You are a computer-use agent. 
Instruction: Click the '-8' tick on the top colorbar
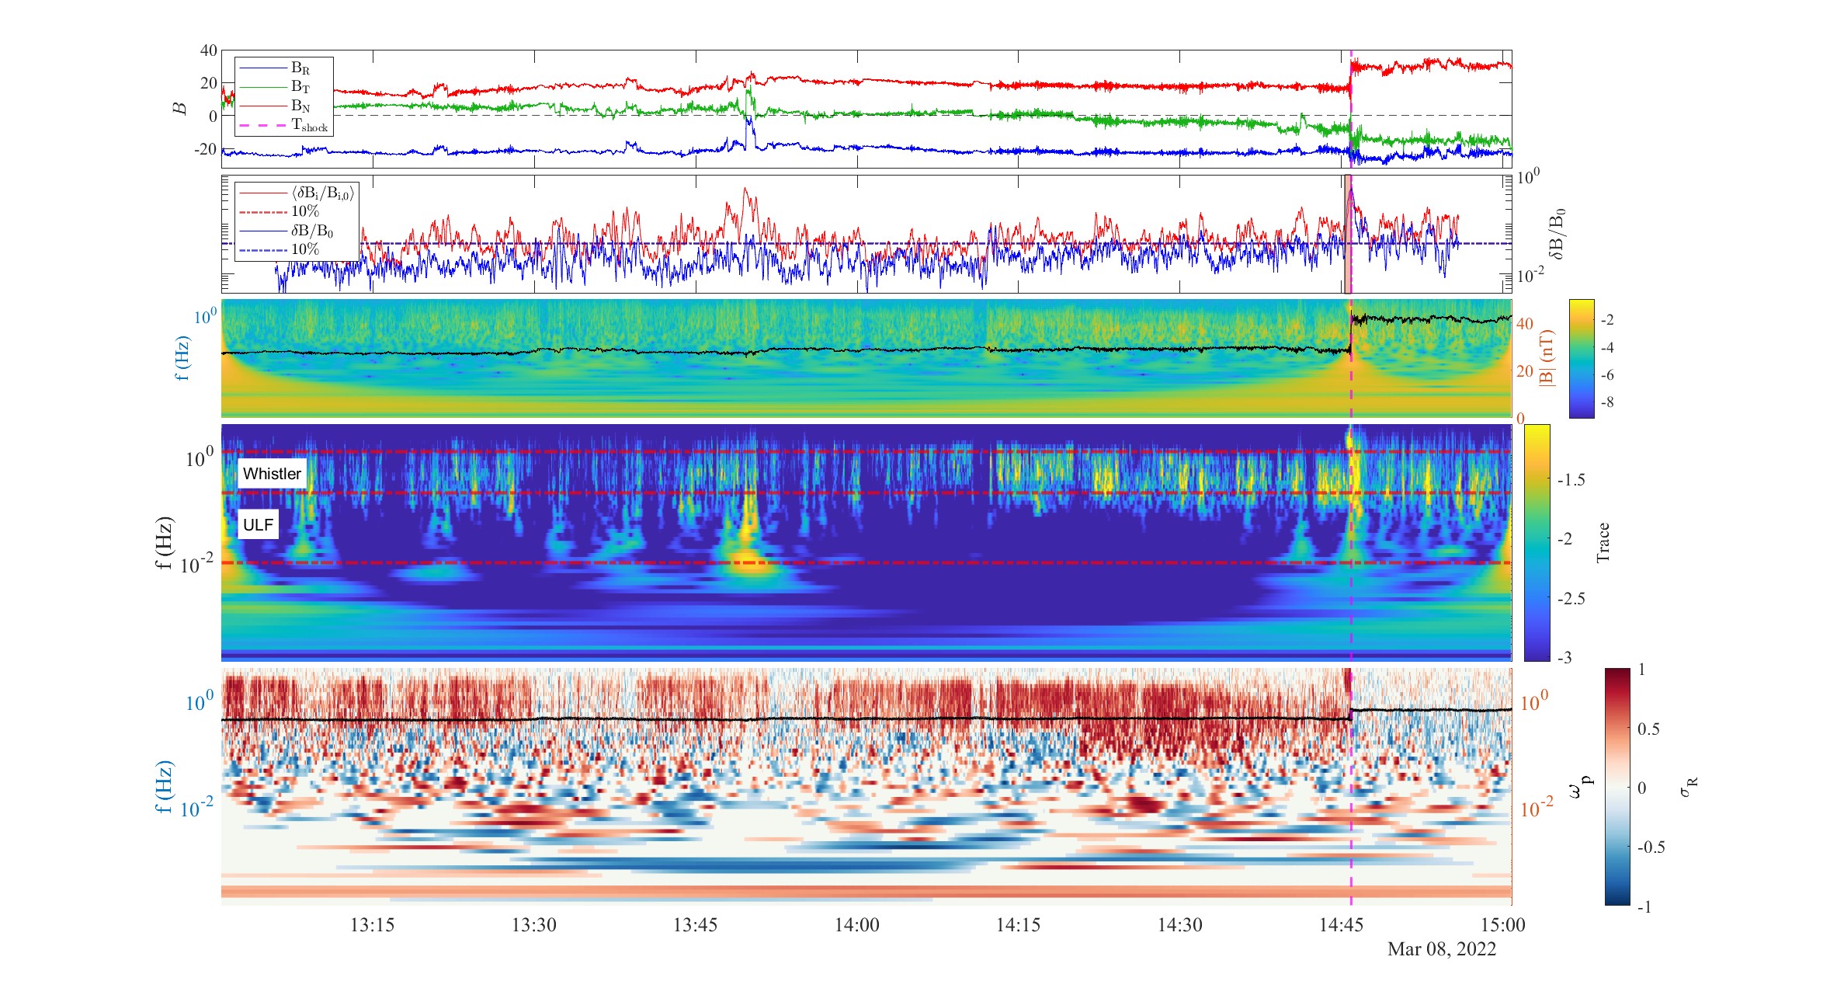(1607, 402)
